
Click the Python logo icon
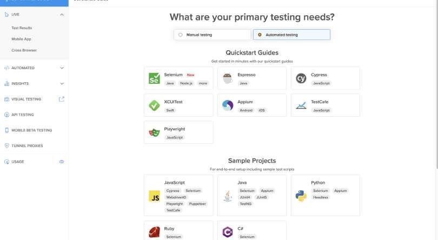(301, 196)
